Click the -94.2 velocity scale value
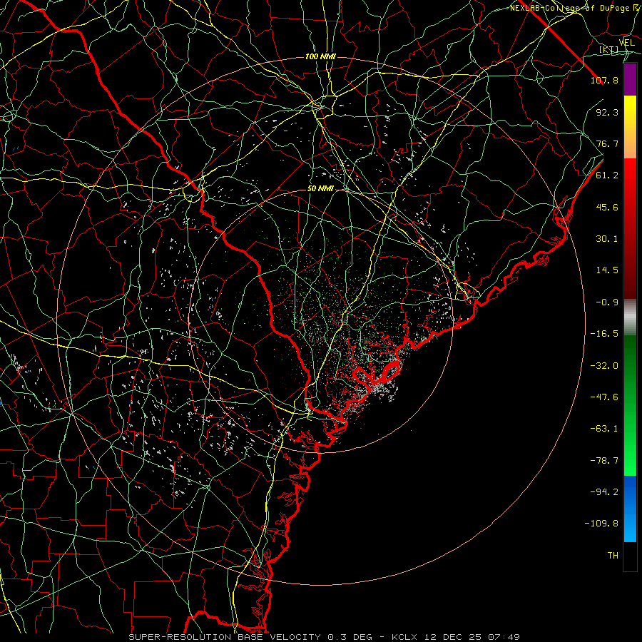The width and height of the screenshot is (642, 642). [604, 492]
